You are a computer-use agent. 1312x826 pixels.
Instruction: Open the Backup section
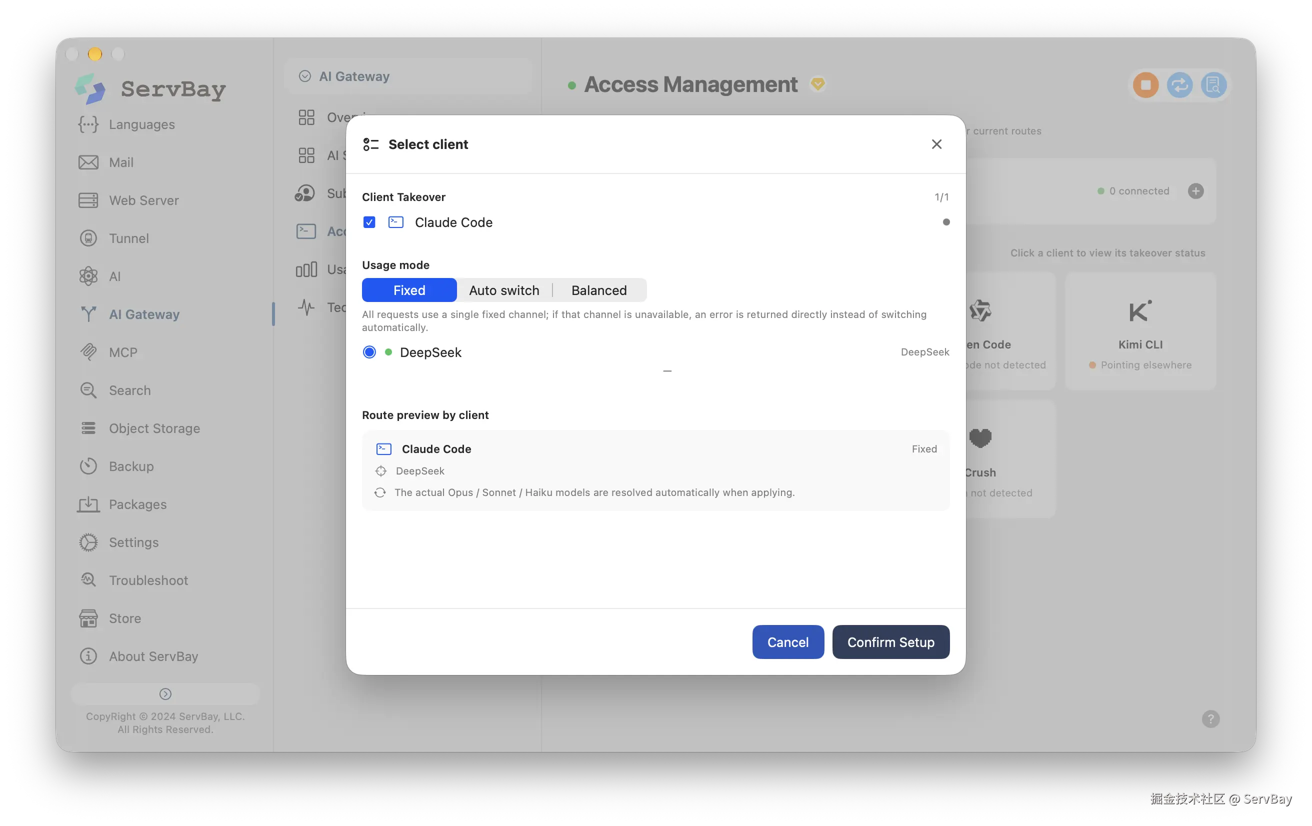pos(115,466)
